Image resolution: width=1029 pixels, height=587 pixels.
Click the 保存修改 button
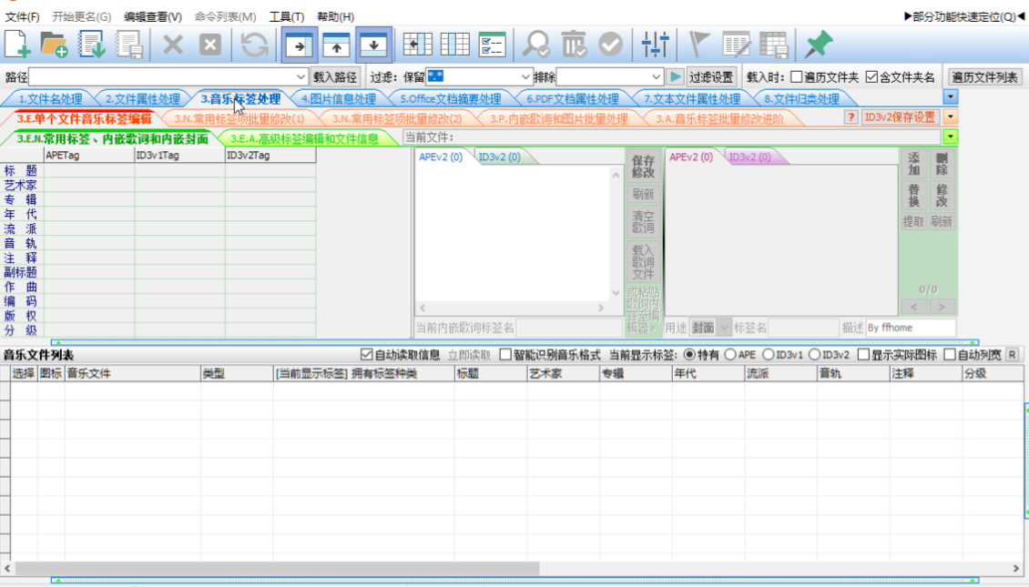coord(643,167)
